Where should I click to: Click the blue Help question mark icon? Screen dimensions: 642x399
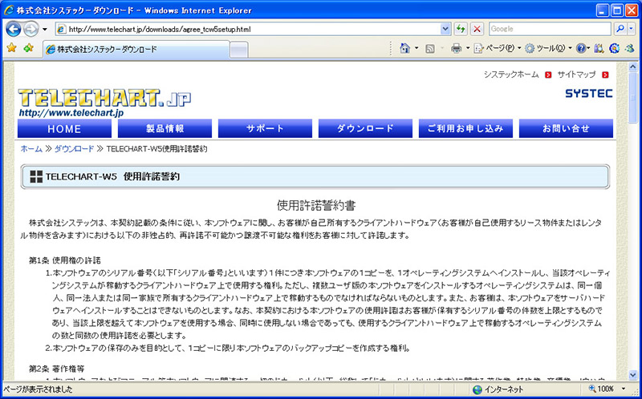[x=581, y=48]
